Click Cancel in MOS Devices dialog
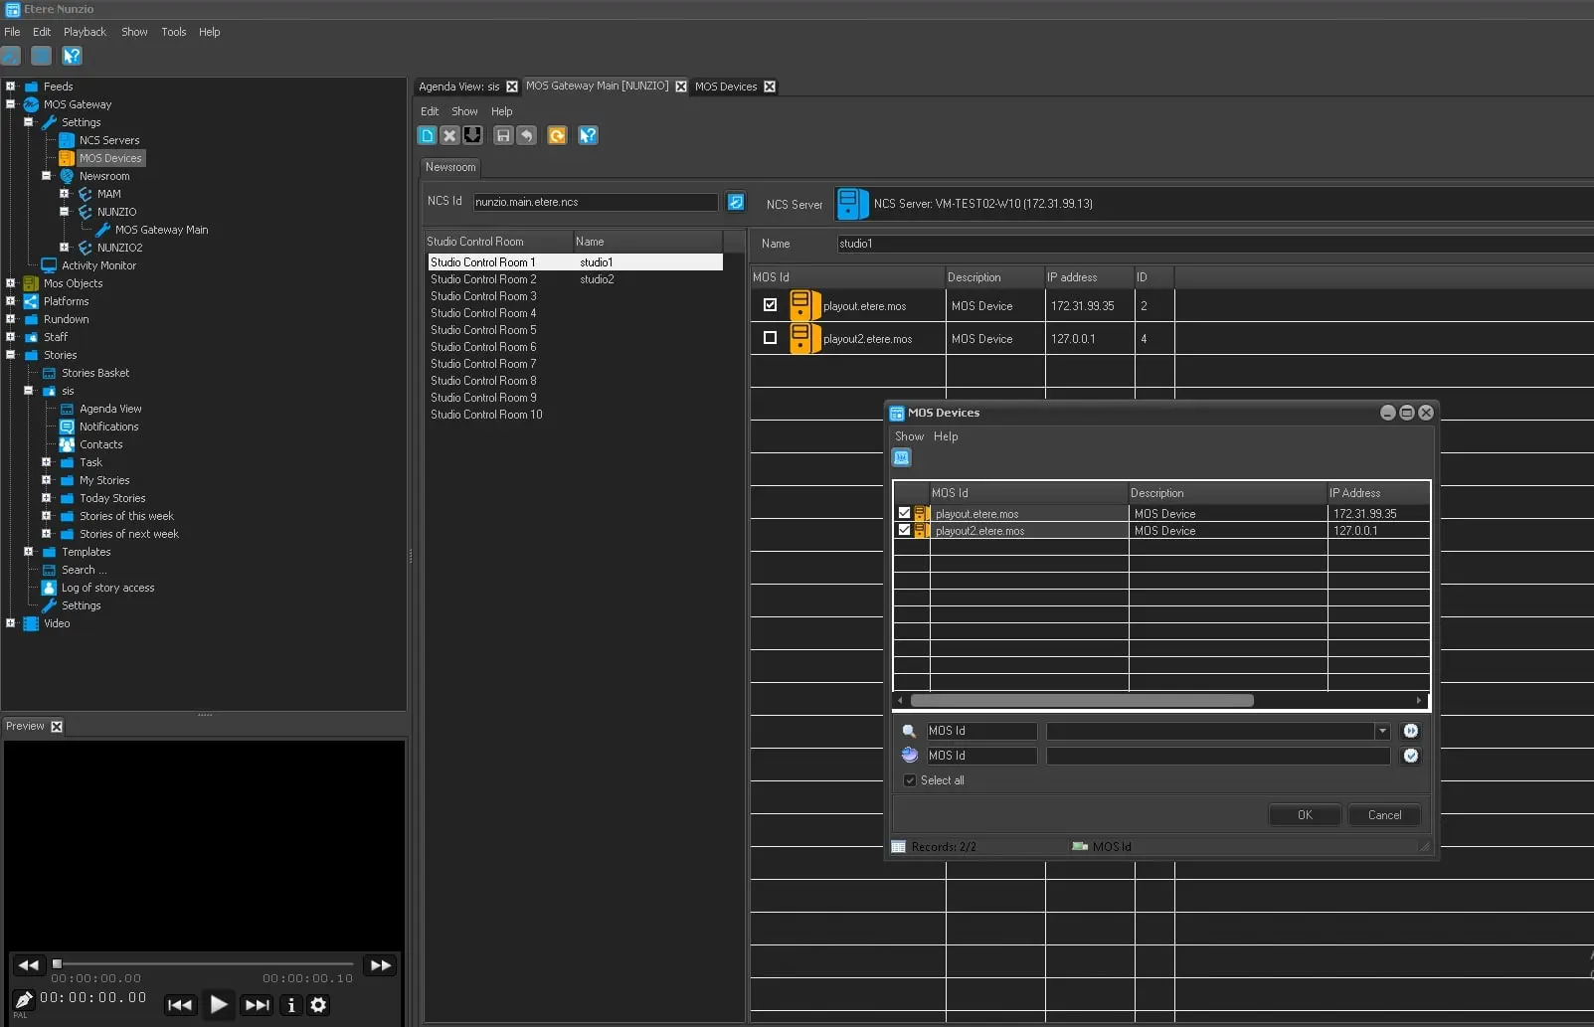 pos(1384,815)
